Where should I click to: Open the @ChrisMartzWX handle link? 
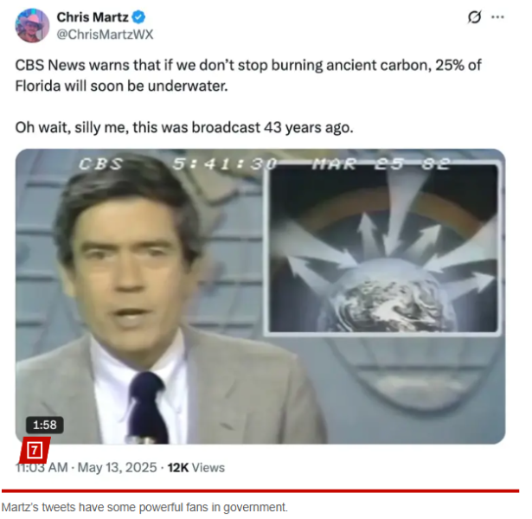click(x=105, y=35)
